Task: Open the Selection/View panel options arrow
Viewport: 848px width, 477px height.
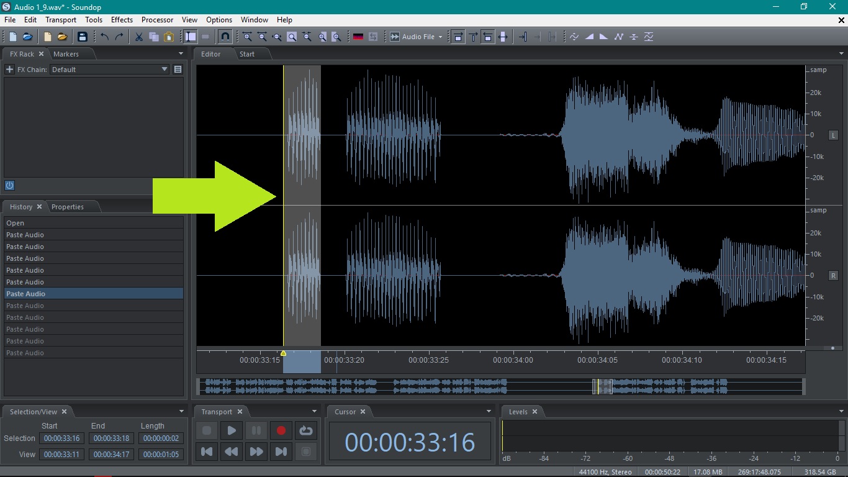Action: (181, 412)
